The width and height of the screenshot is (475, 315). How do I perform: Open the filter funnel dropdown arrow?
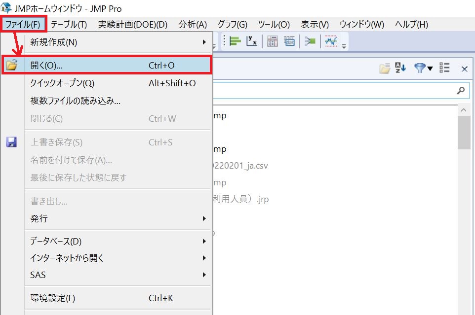[x=430, y=68]
